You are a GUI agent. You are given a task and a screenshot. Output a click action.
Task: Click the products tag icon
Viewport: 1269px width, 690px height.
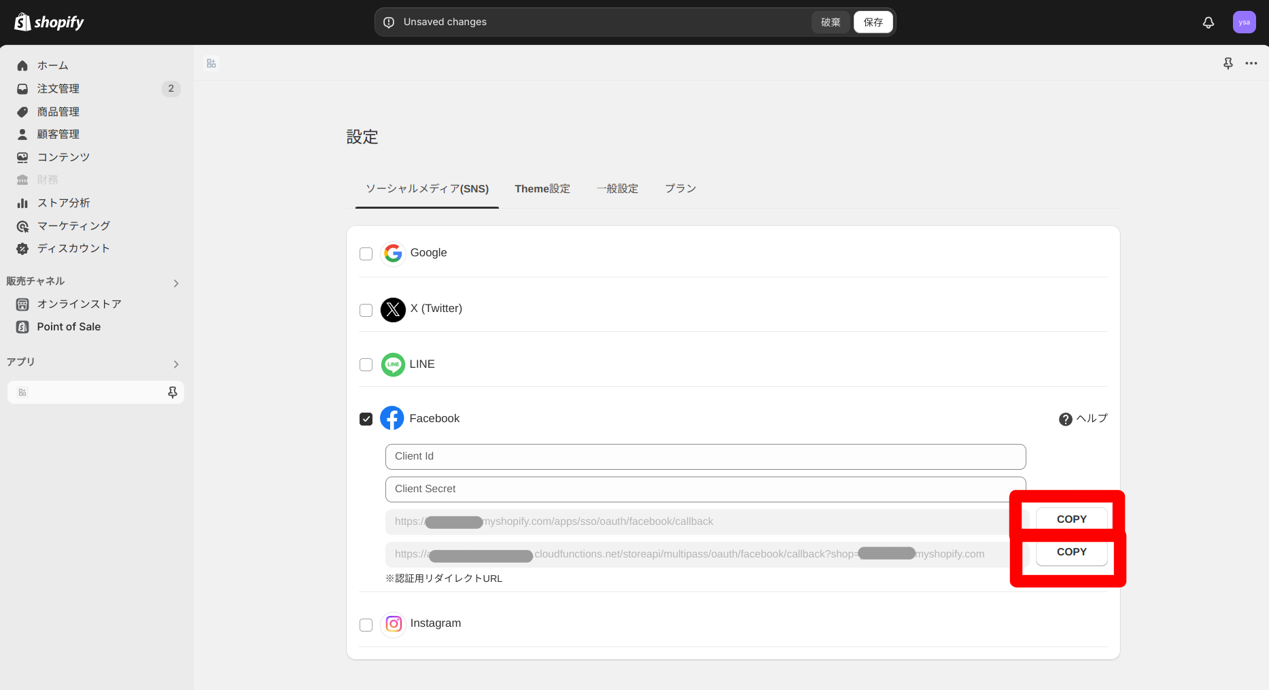coord(22,112)
